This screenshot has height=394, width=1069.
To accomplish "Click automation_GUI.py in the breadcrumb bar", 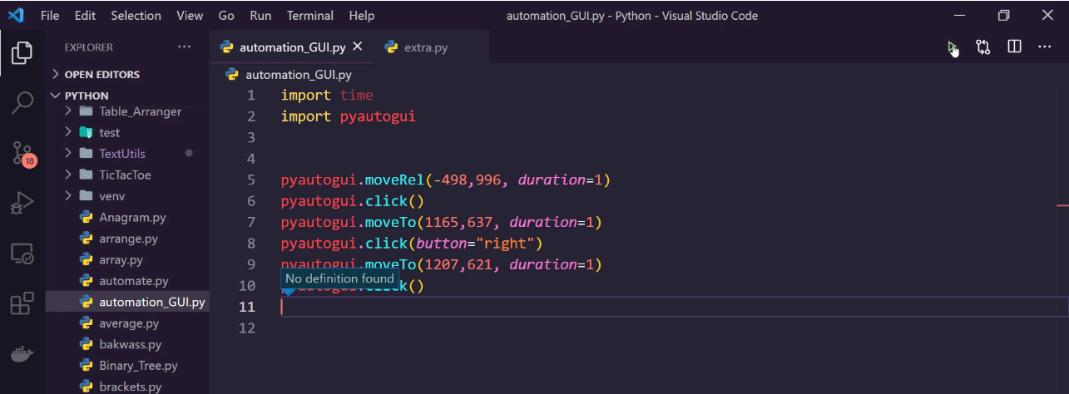I will tap(299, 75).
